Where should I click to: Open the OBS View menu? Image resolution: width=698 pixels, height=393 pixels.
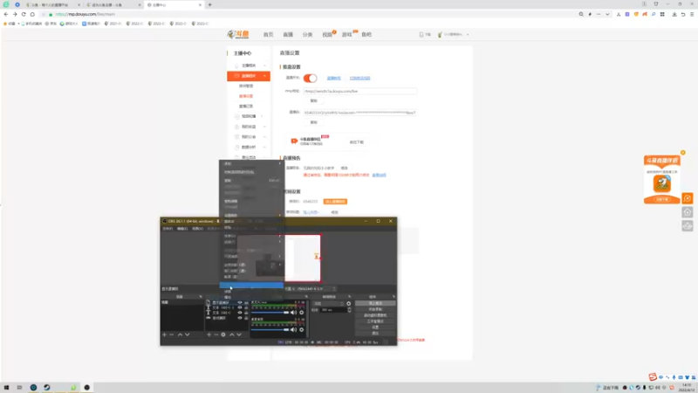point(198,229)
